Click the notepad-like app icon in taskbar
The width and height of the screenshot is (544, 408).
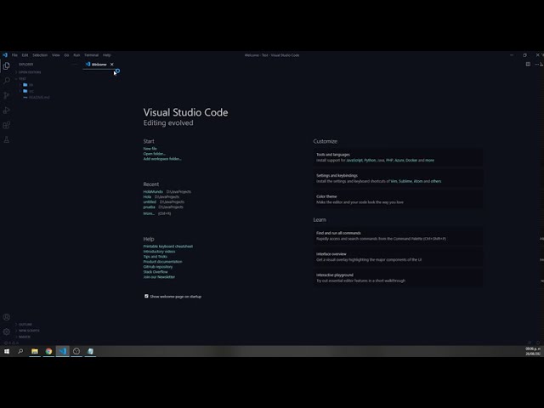click(x=90, y=351)
